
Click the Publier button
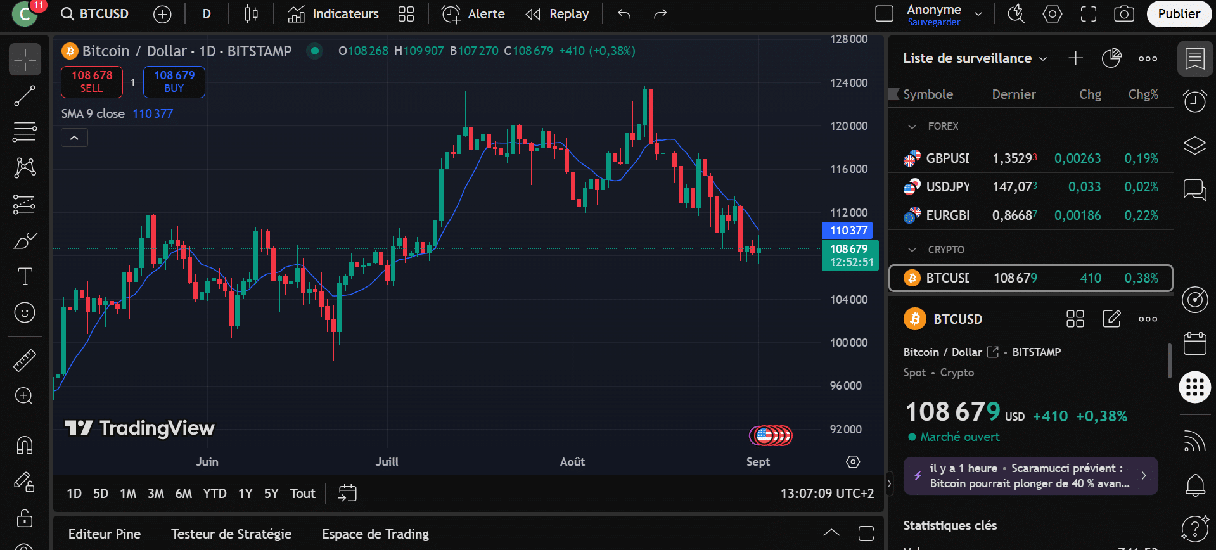(1178, 14)
